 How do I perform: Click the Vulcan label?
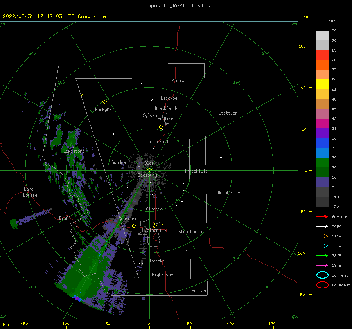pos(199,291)
